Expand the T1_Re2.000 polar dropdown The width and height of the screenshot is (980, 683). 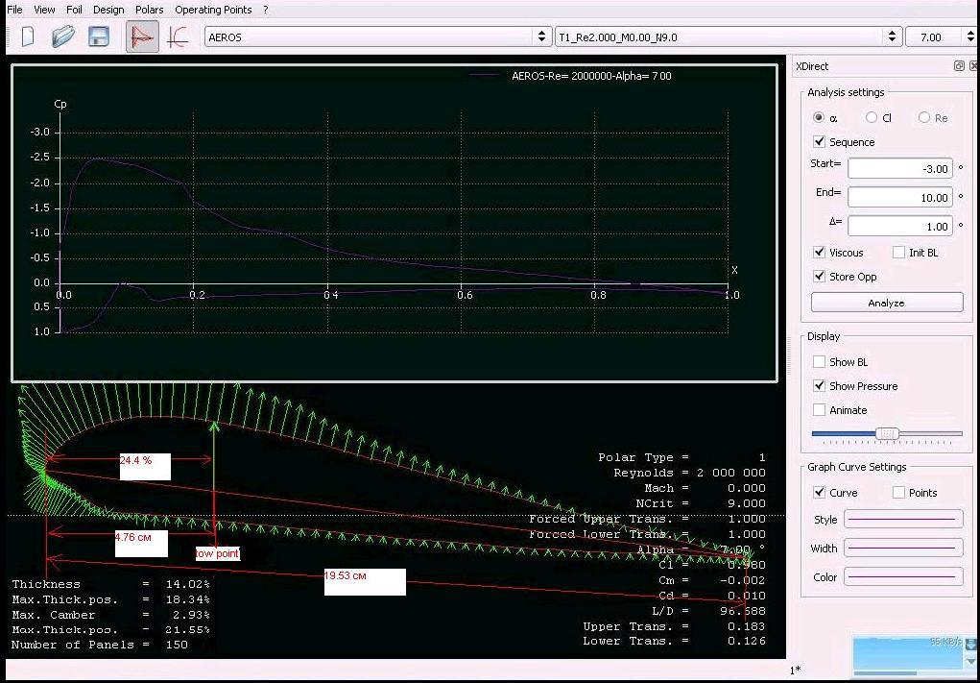click(728, 37)
